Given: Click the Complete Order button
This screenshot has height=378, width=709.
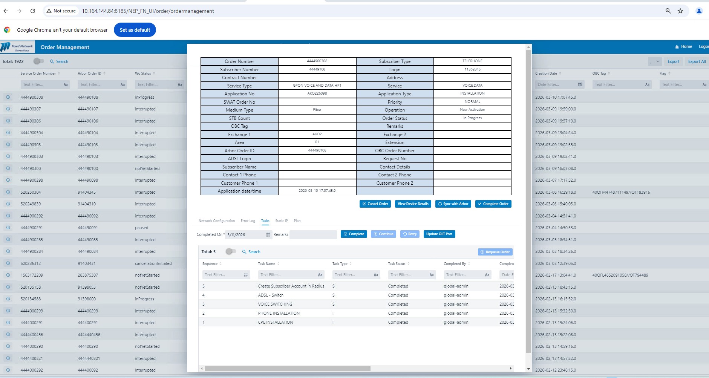Looking at the screenshot, I should [x=493, y=204].
